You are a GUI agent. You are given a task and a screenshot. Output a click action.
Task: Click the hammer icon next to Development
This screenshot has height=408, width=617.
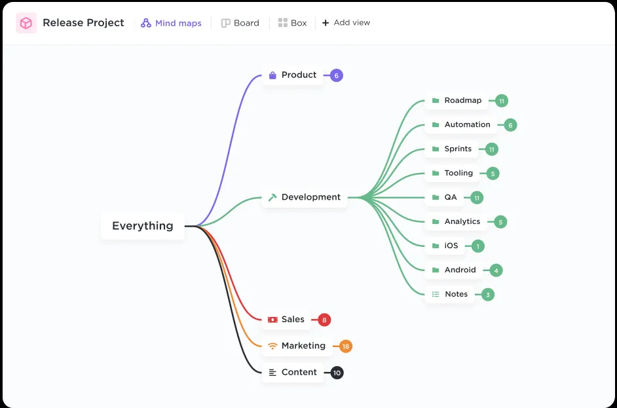[x=274, y=196]
